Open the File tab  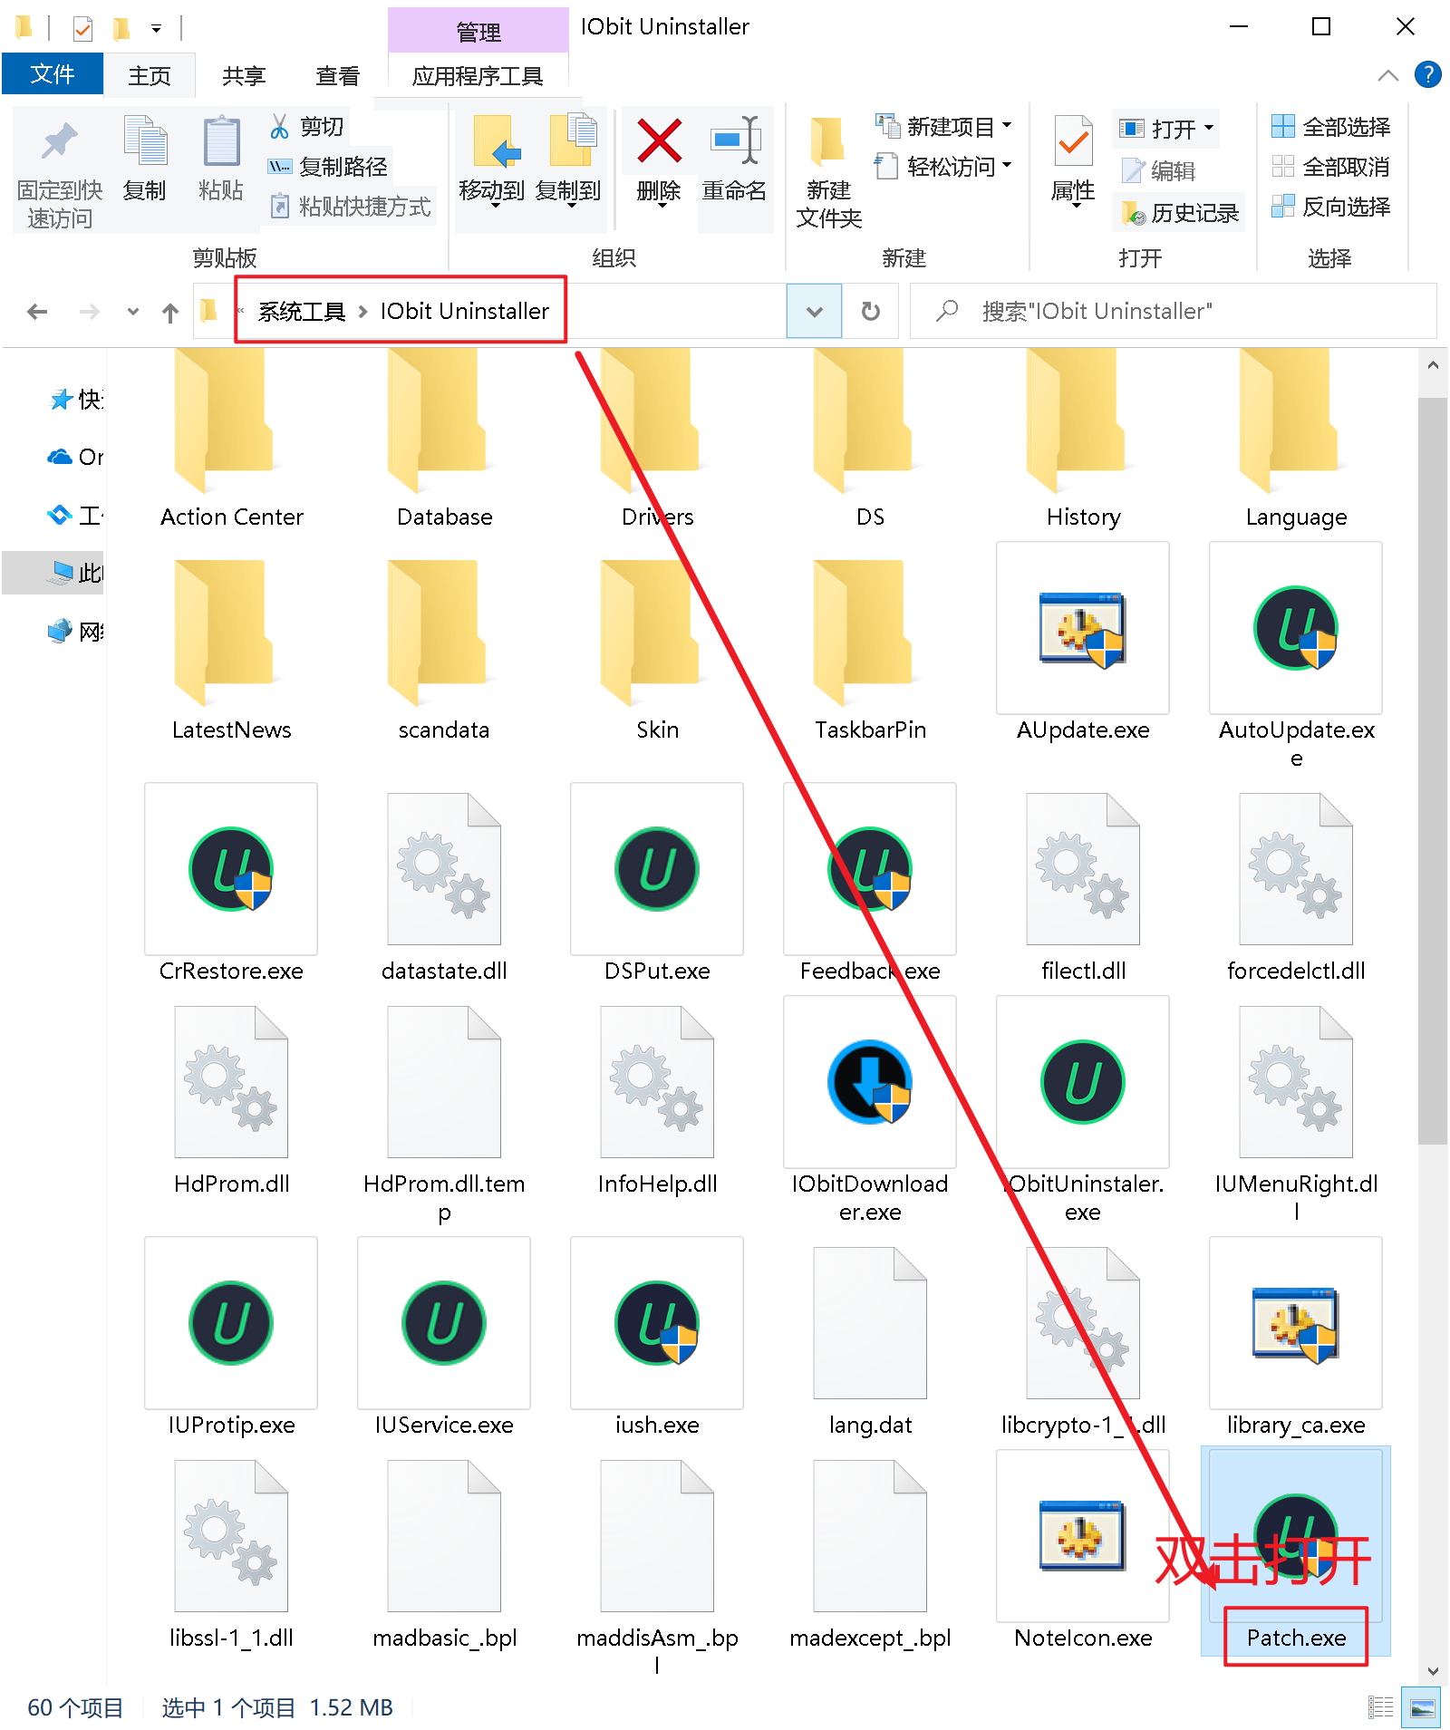coord(53,74)
